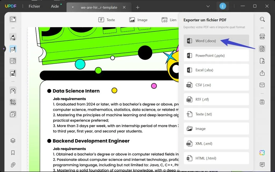The height and width of the screenshot is (172, 275).
Task: Send file by email icon
Action: tap(262, 85)
